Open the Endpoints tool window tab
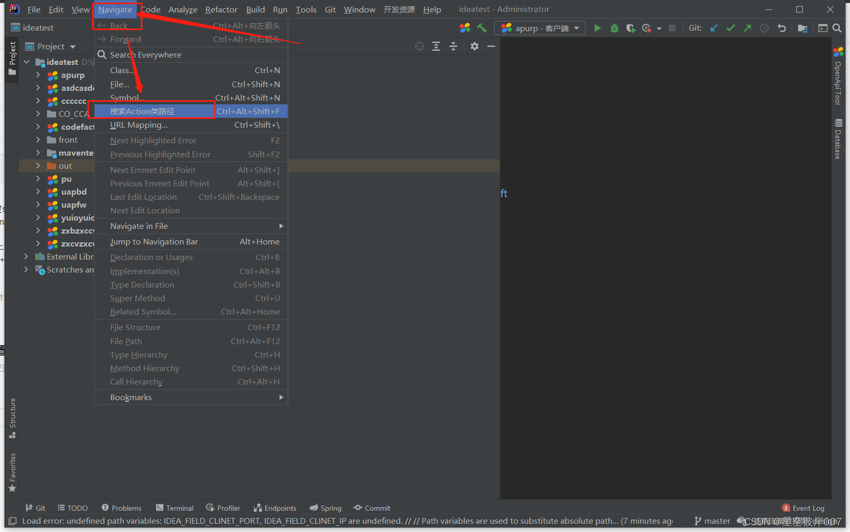The height and width of the screenshot is (532, 850). (275, 508)
